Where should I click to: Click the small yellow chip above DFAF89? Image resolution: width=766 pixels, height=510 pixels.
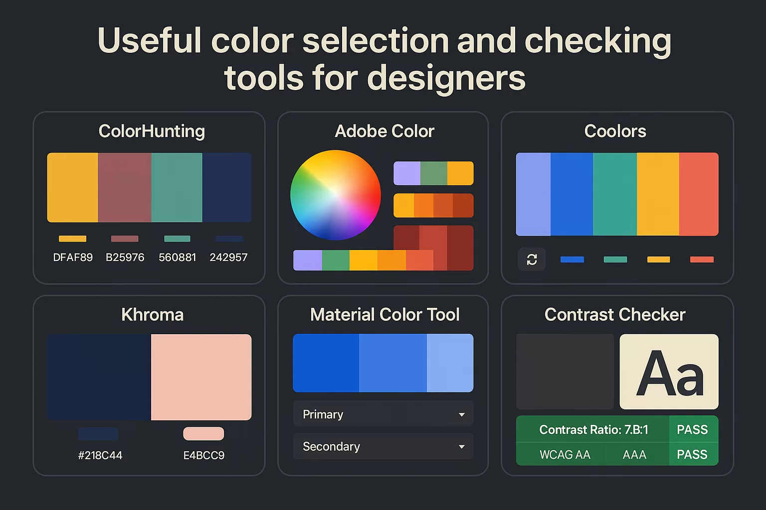(73, 239)
